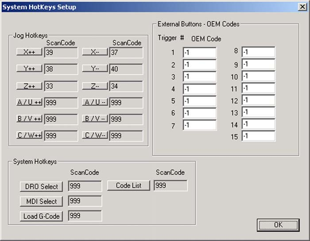
Task: Focus the Load G-Code scancode field
Action: pos(85,216)
